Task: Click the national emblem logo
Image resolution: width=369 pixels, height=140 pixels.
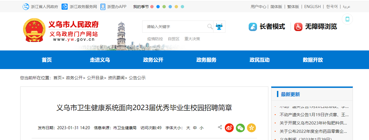Action: 34,30
